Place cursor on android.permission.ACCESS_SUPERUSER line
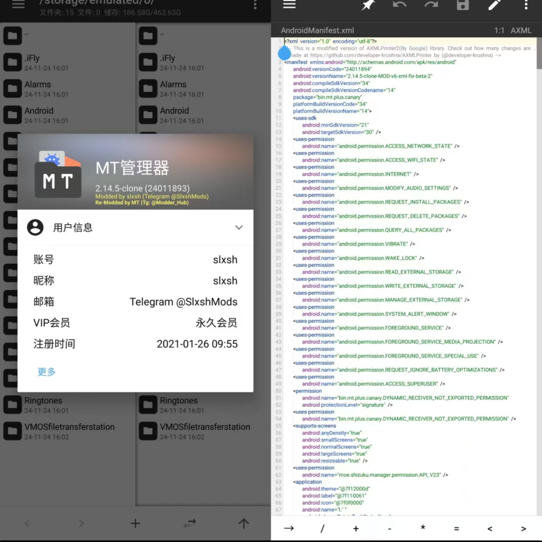This screenshot has height=542, width=542. tap(373, 384)
